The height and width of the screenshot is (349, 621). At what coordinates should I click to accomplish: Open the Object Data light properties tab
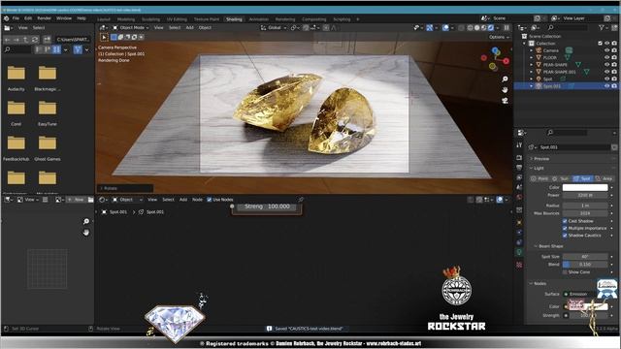pos(519,252)
